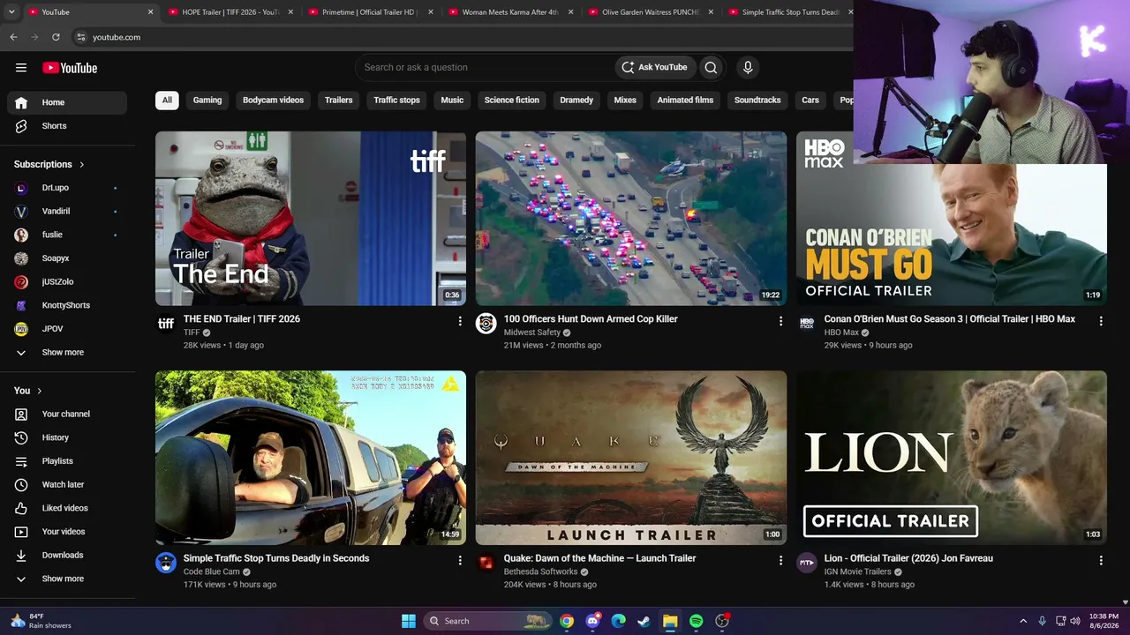This screenshot has height=635, width=1130.
Task: Open jUStZolo subscription channel
Action: (x=67, y=282)
